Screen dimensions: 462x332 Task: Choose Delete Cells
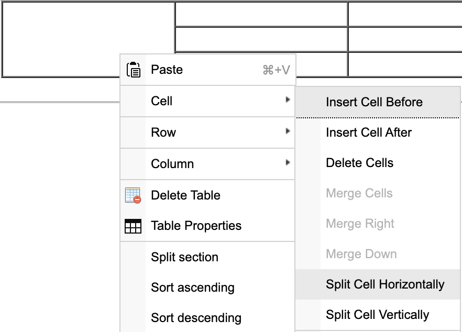tap(359, 163)
